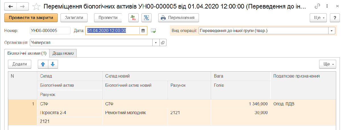Open the calendar picker for Дата

pyautogui.click(x=143, y=31)
